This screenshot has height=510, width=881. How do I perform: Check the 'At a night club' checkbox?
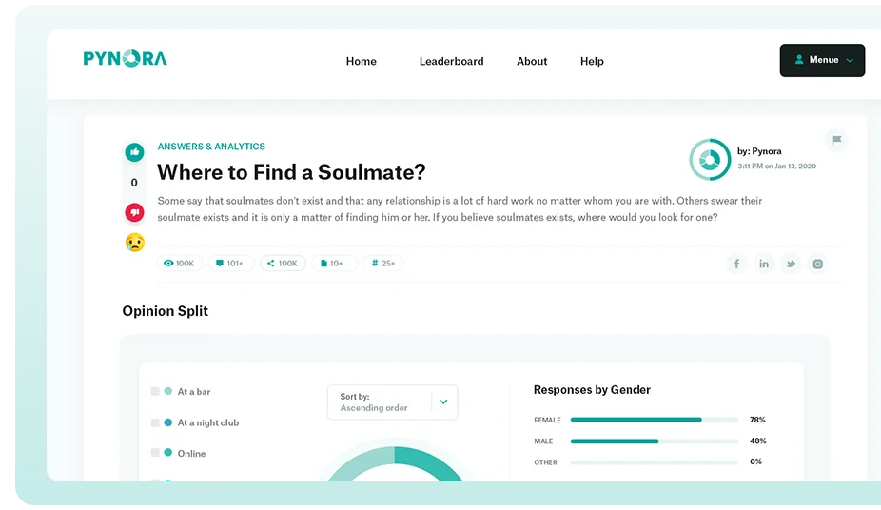coord(155,422)
